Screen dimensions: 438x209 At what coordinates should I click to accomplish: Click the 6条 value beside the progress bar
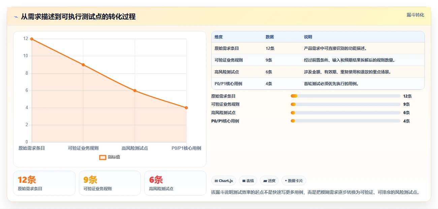(x=406, y=113)
